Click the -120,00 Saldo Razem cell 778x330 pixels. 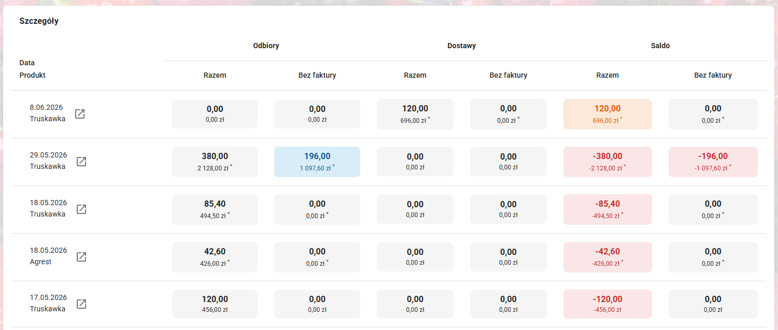tap(607, 304)
